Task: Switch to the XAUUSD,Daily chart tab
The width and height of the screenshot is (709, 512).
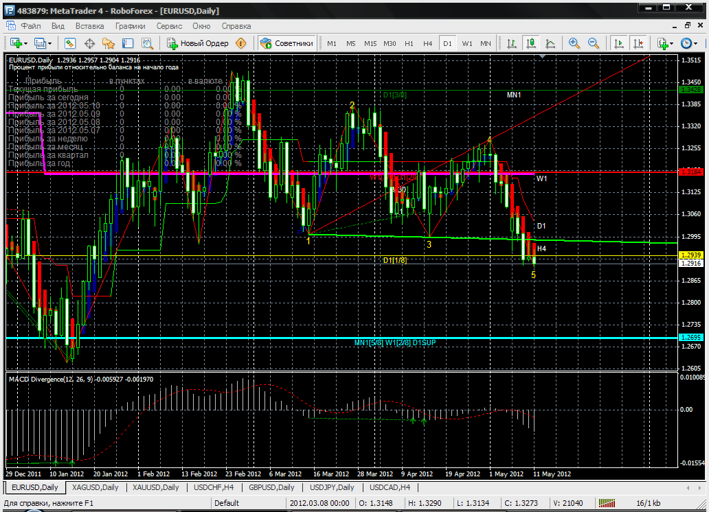Action: tap(155, 487)
